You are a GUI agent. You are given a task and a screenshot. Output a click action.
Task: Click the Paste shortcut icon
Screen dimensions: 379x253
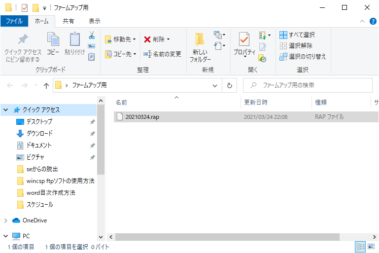[91, 57]
